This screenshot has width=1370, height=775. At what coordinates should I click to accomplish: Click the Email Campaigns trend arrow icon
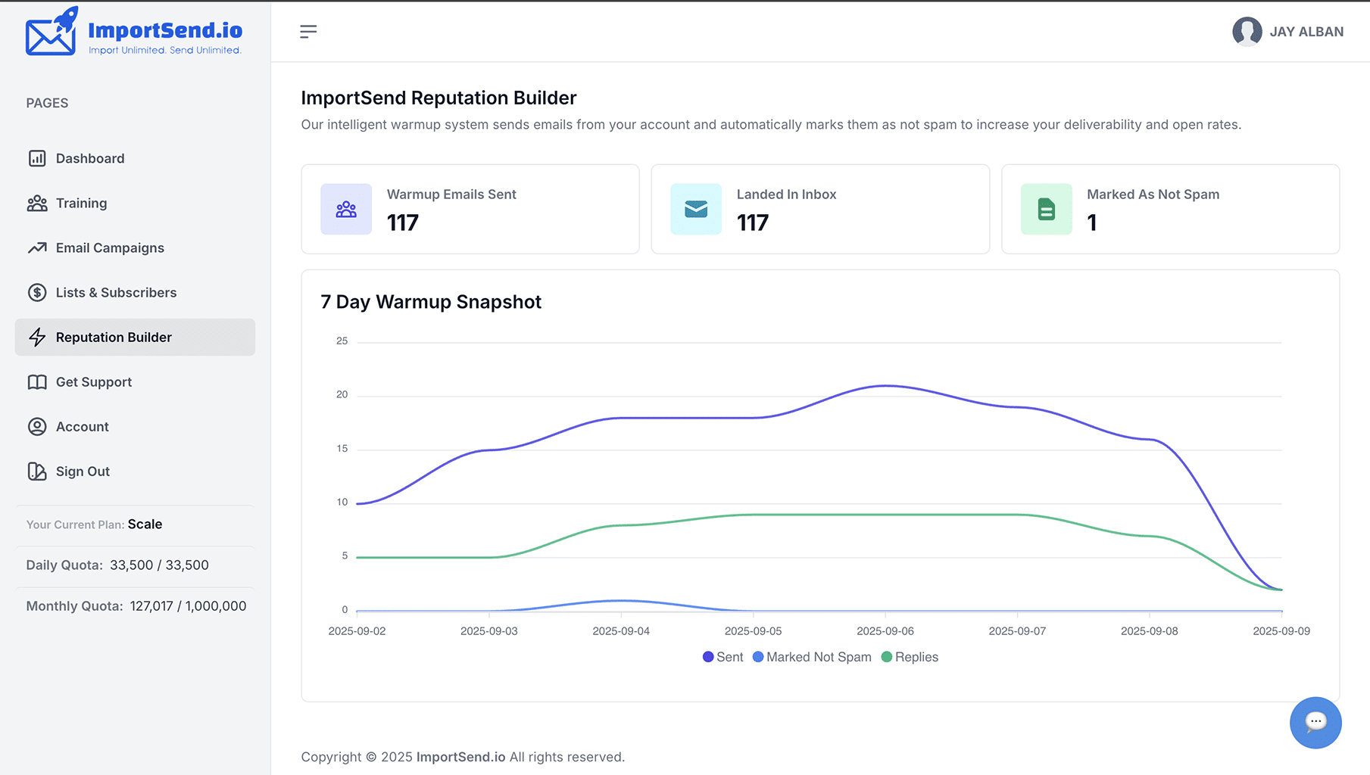point(37,247)
